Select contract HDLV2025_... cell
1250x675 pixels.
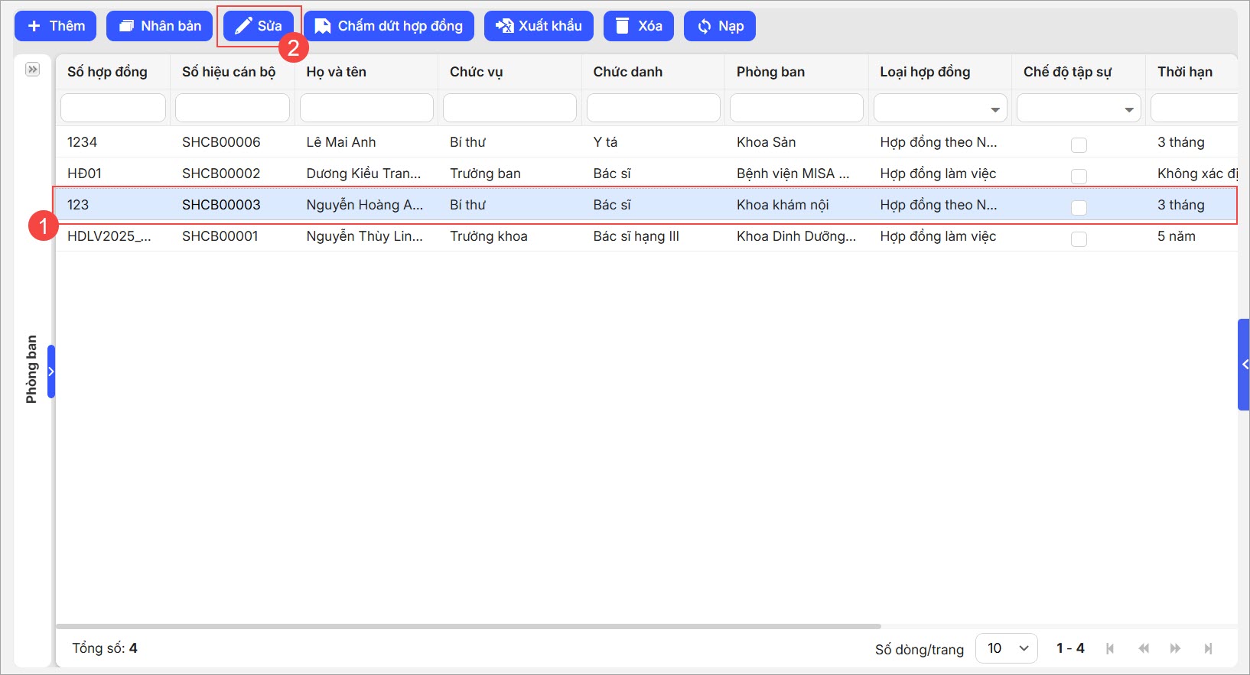tap(109, 236)
